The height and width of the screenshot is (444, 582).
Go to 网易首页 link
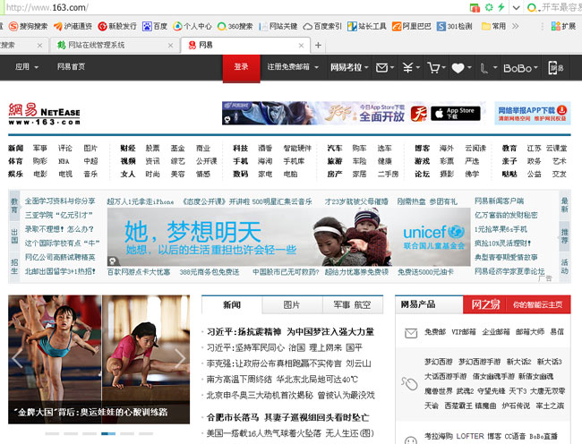tap(71, 67)
